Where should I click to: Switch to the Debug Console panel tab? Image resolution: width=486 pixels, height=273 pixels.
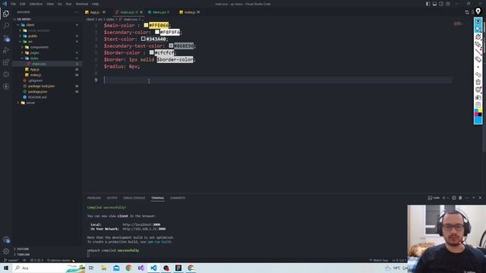click(x=134, y=198)
